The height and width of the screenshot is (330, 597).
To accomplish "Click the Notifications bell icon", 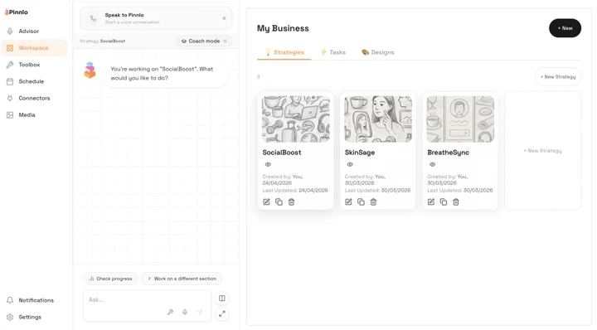I will click(x=10, y=300).
